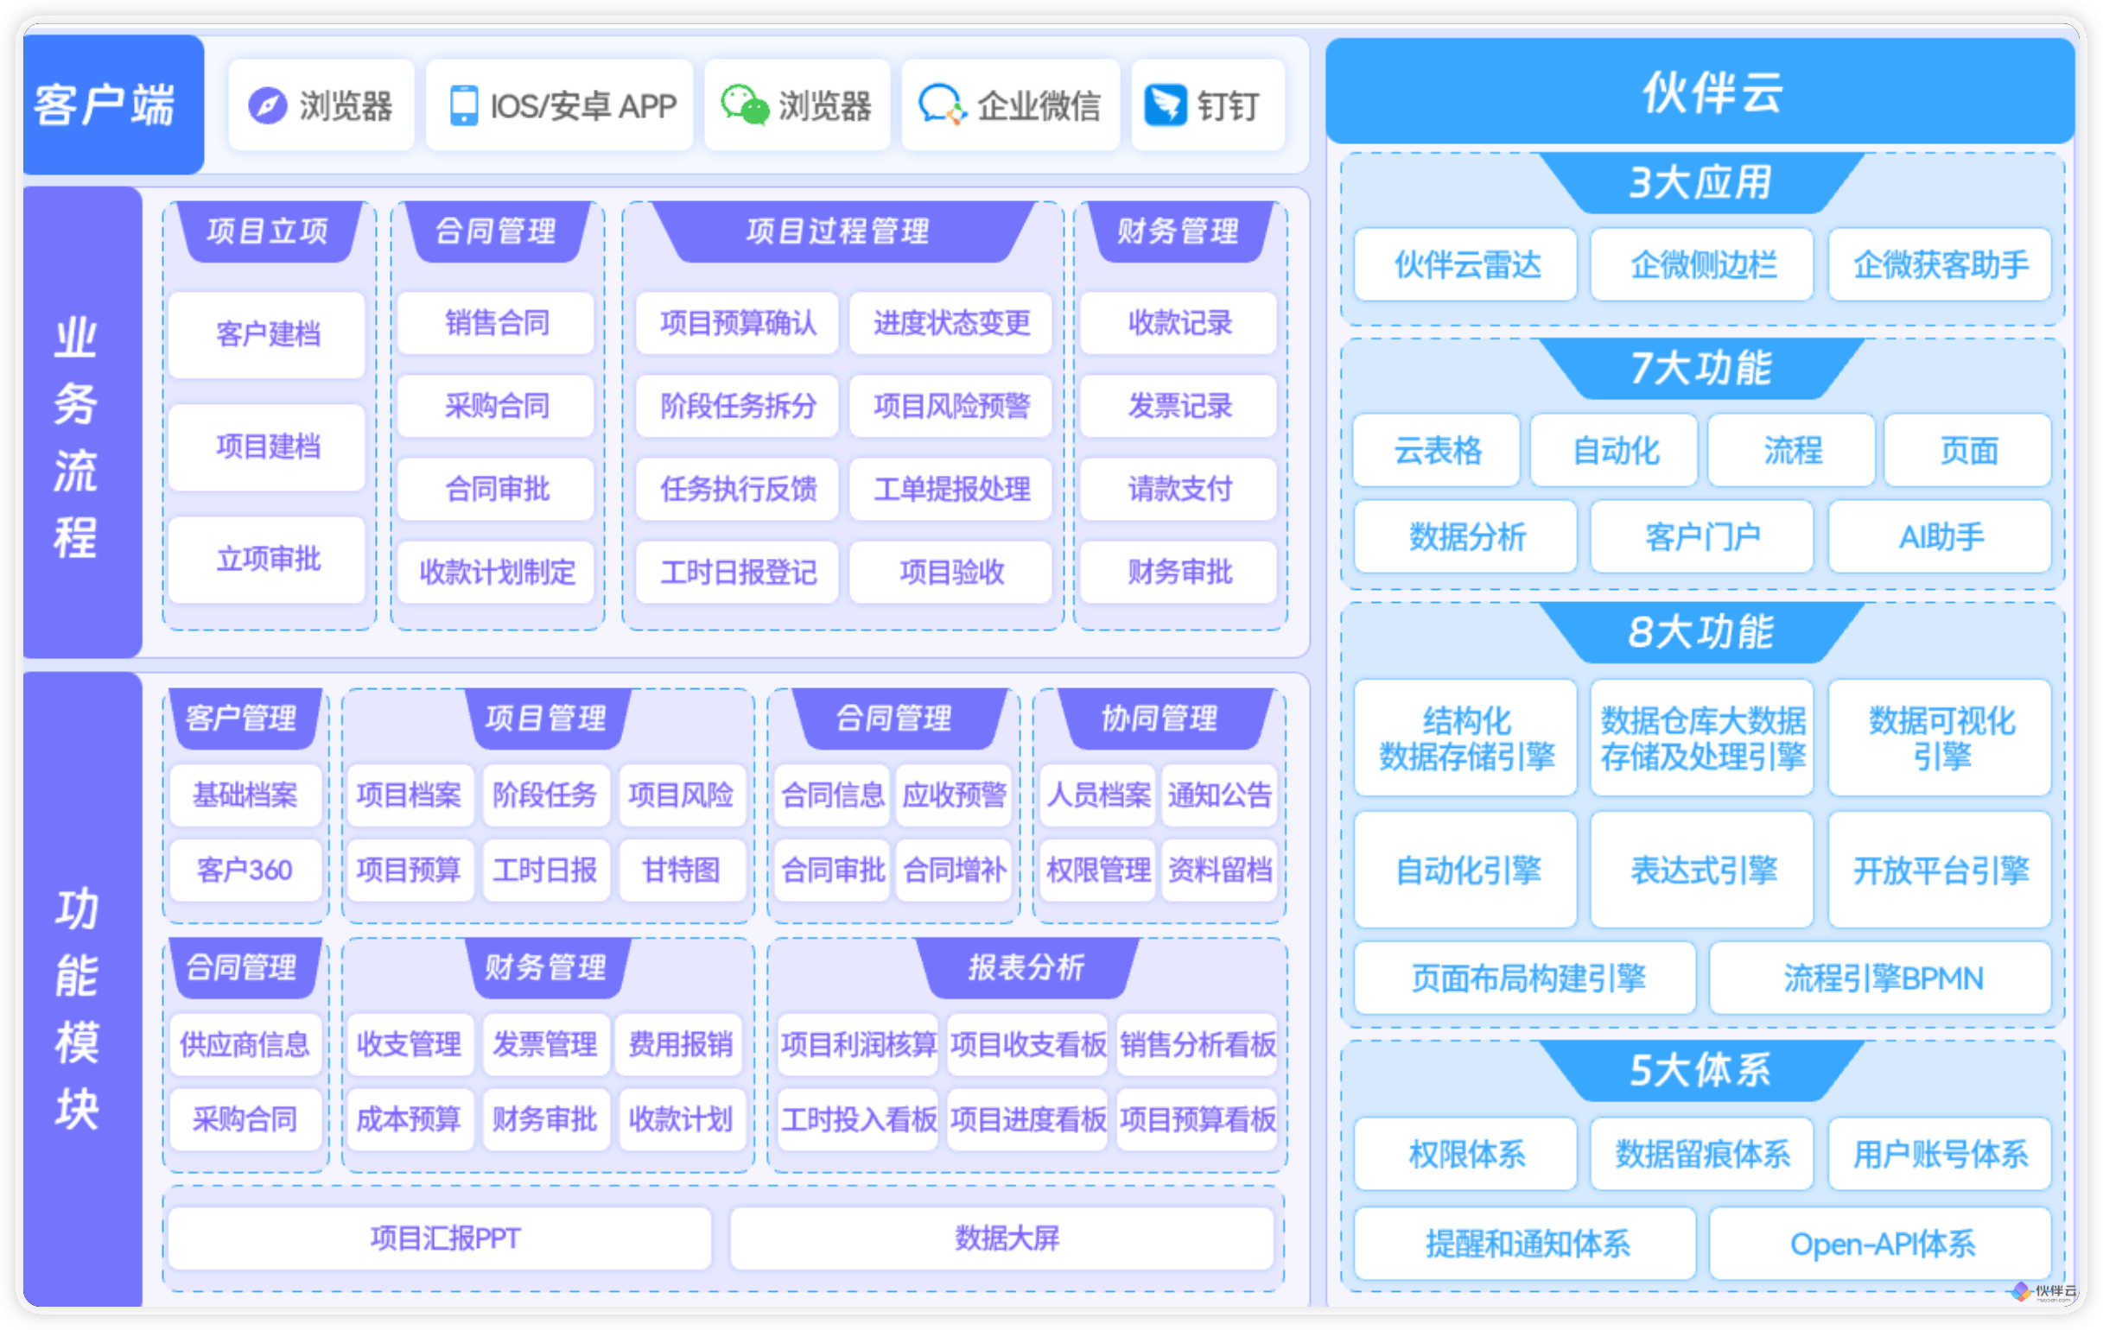Toggle the 项目风险预警 step

tap(950, 406)
